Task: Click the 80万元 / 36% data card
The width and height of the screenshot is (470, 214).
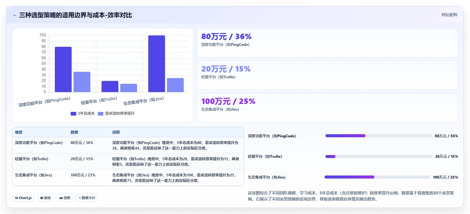Action: pos(327,43)
